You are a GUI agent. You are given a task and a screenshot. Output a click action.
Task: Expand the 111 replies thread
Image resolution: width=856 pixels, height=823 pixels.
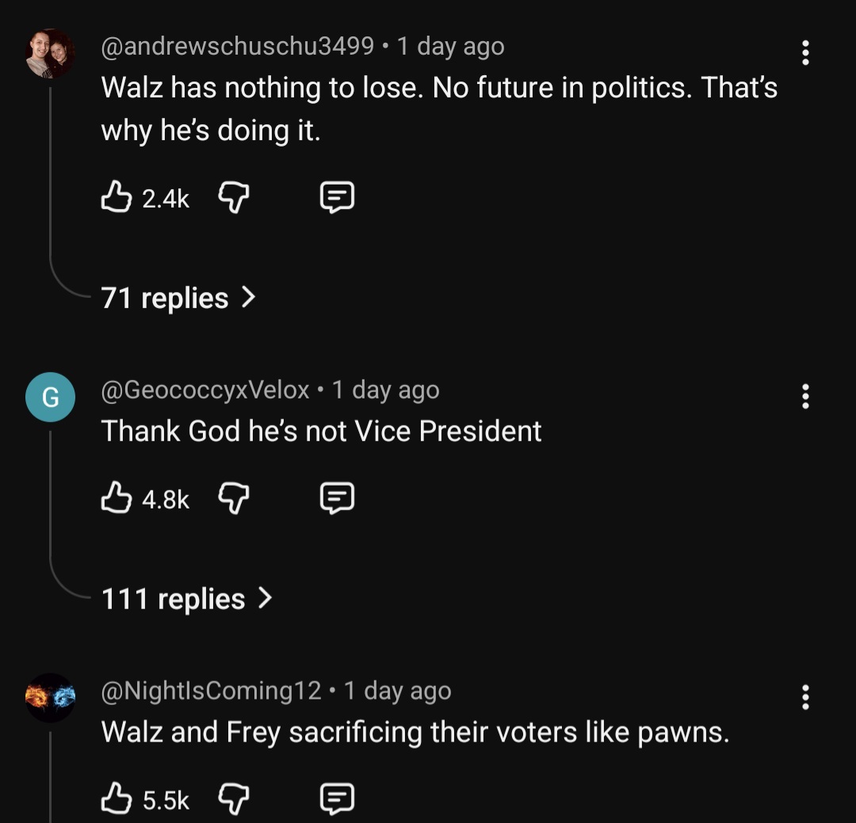[x=186, y=600]
